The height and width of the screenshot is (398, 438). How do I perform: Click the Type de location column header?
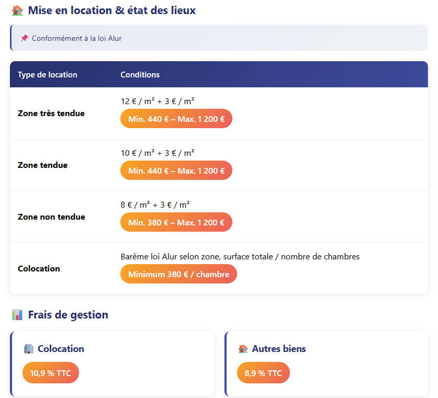[x=48, y=75]
